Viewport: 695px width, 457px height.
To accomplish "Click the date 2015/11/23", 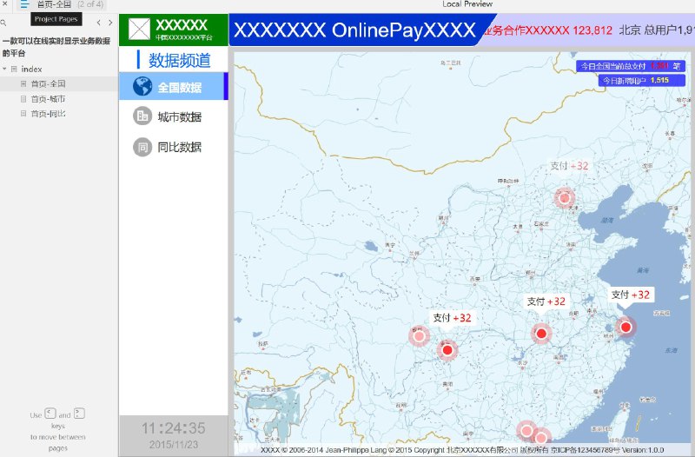I will pos(173,445).
